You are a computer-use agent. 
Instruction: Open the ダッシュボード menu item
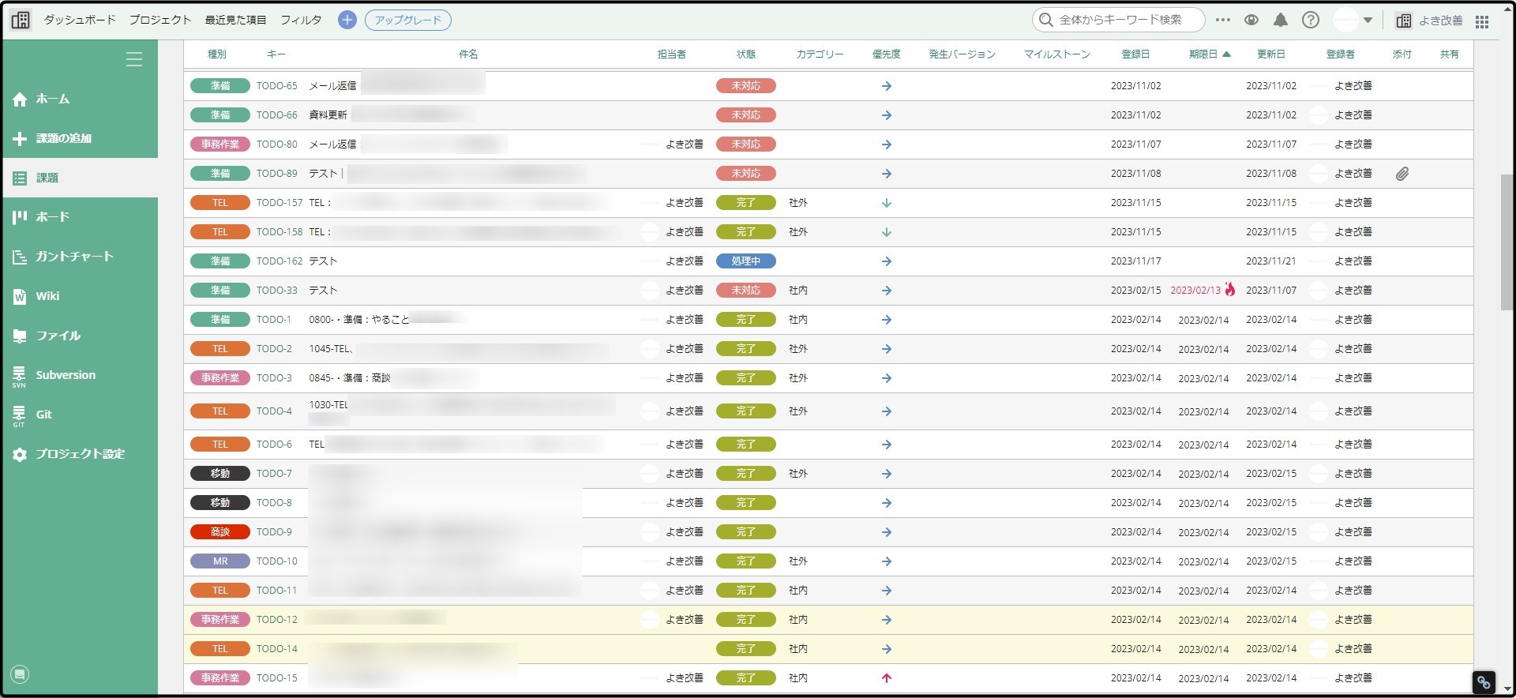(x=80, y=20)
